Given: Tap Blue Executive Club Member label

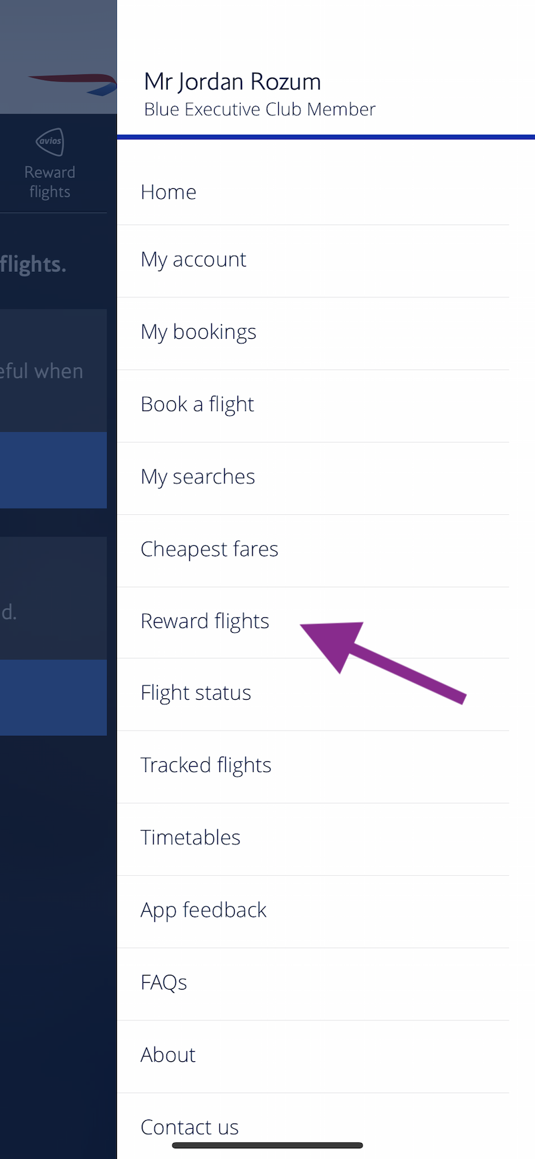Looking at the screenshot, I should pyautogui.click(x=259, y=110).
